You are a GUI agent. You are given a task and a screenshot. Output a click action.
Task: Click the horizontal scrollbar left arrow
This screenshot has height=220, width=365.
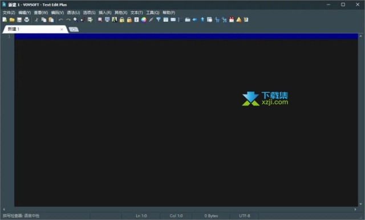click(4, 209)
